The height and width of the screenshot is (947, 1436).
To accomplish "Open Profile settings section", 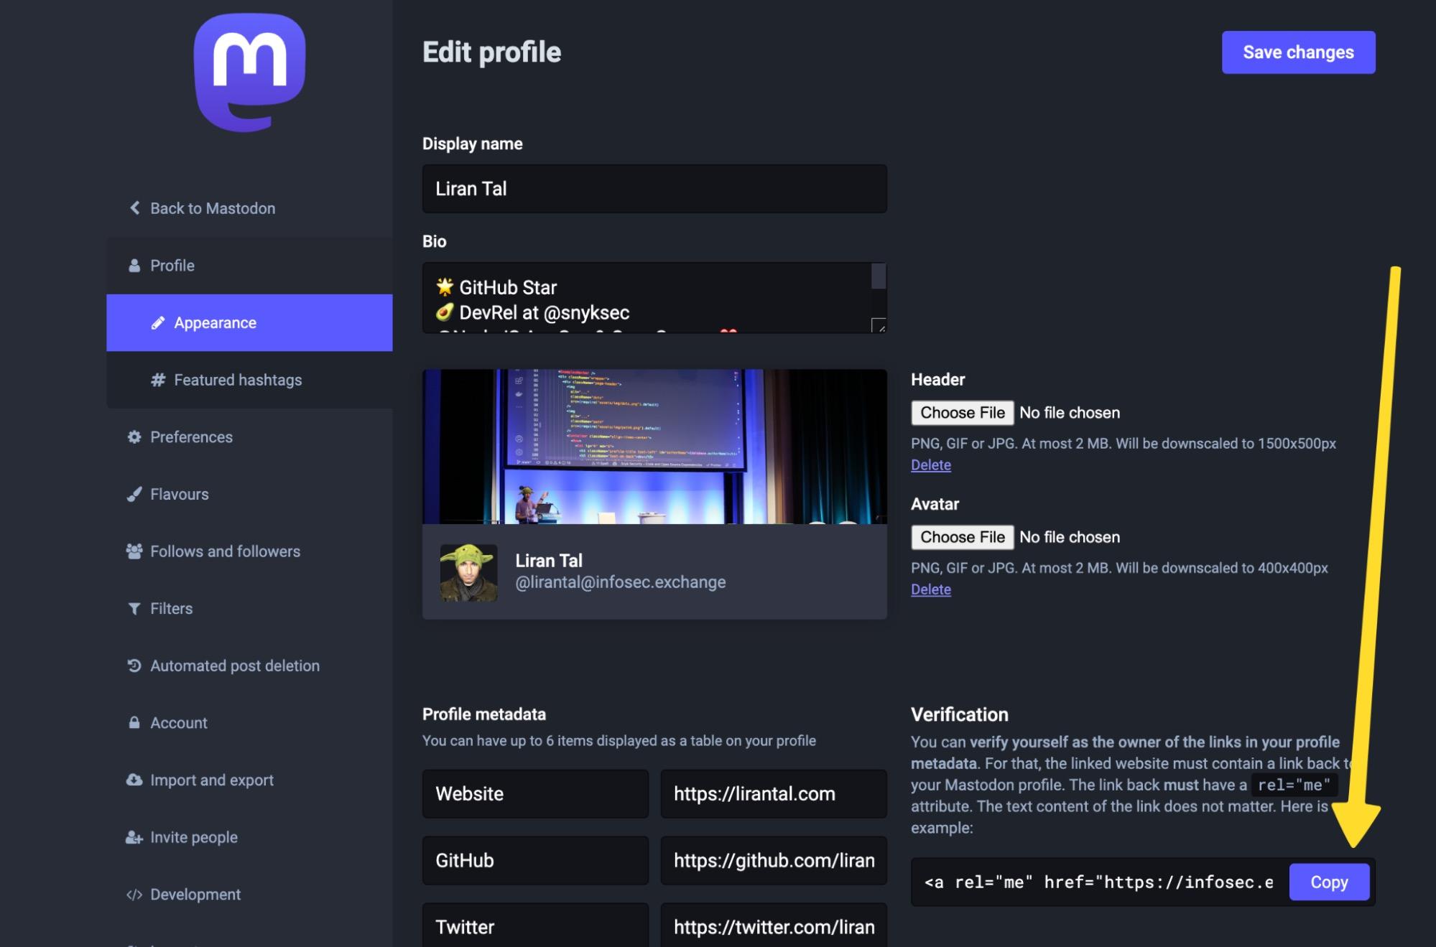I will pos(171,265).
